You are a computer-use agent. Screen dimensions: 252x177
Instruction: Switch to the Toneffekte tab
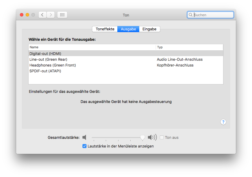point(105,29)
